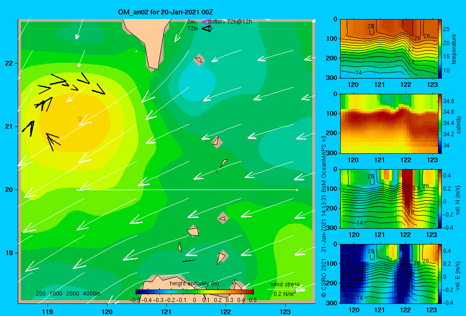The height and width of the screenshot is (316, 466).
Task: Click the 14 contour label in the temperature section
Action: coord(358,72)
